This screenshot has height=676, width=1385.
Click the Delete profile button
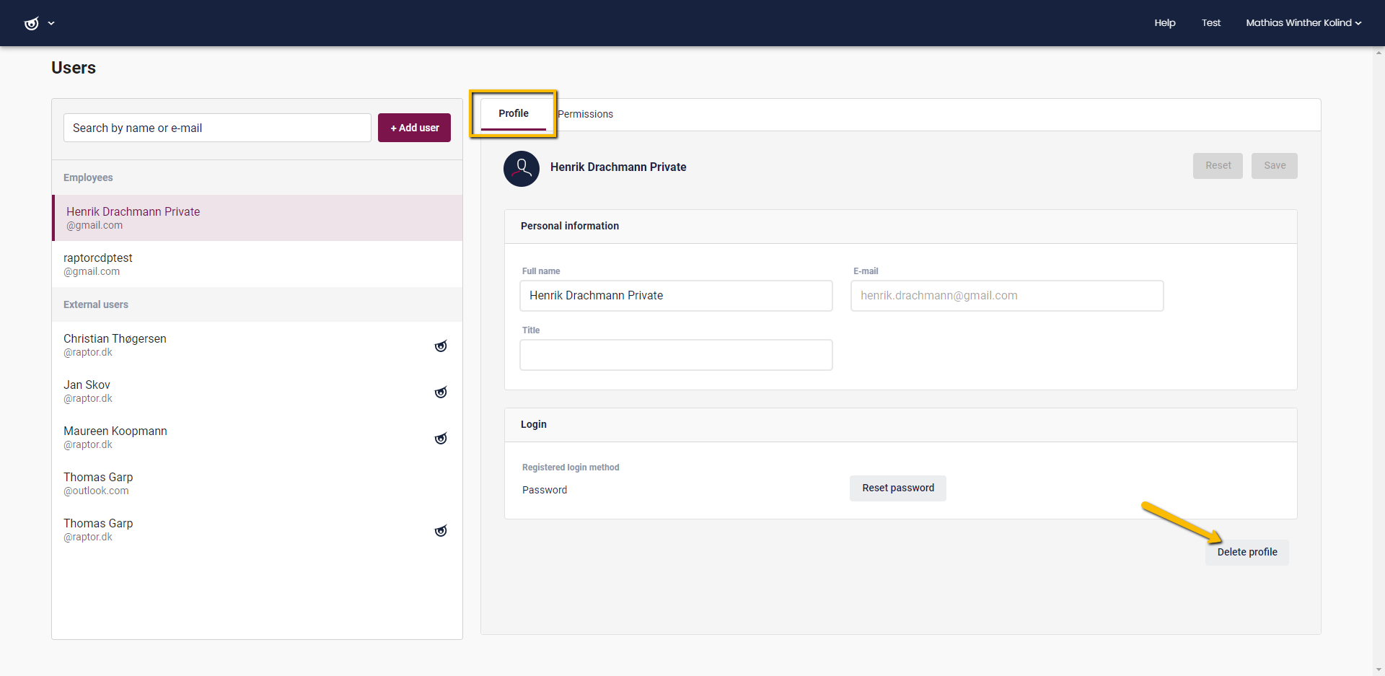coord(1247,553)
